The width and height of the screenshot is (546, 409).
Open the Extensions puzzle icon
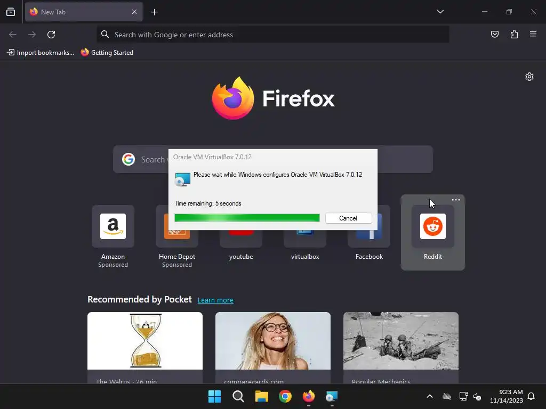pos(514,34)
